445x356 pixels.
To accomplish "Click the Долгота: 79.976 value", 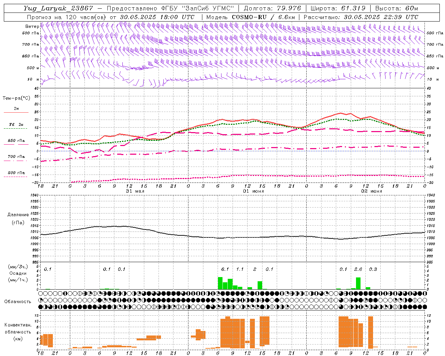I will [273, 8].
